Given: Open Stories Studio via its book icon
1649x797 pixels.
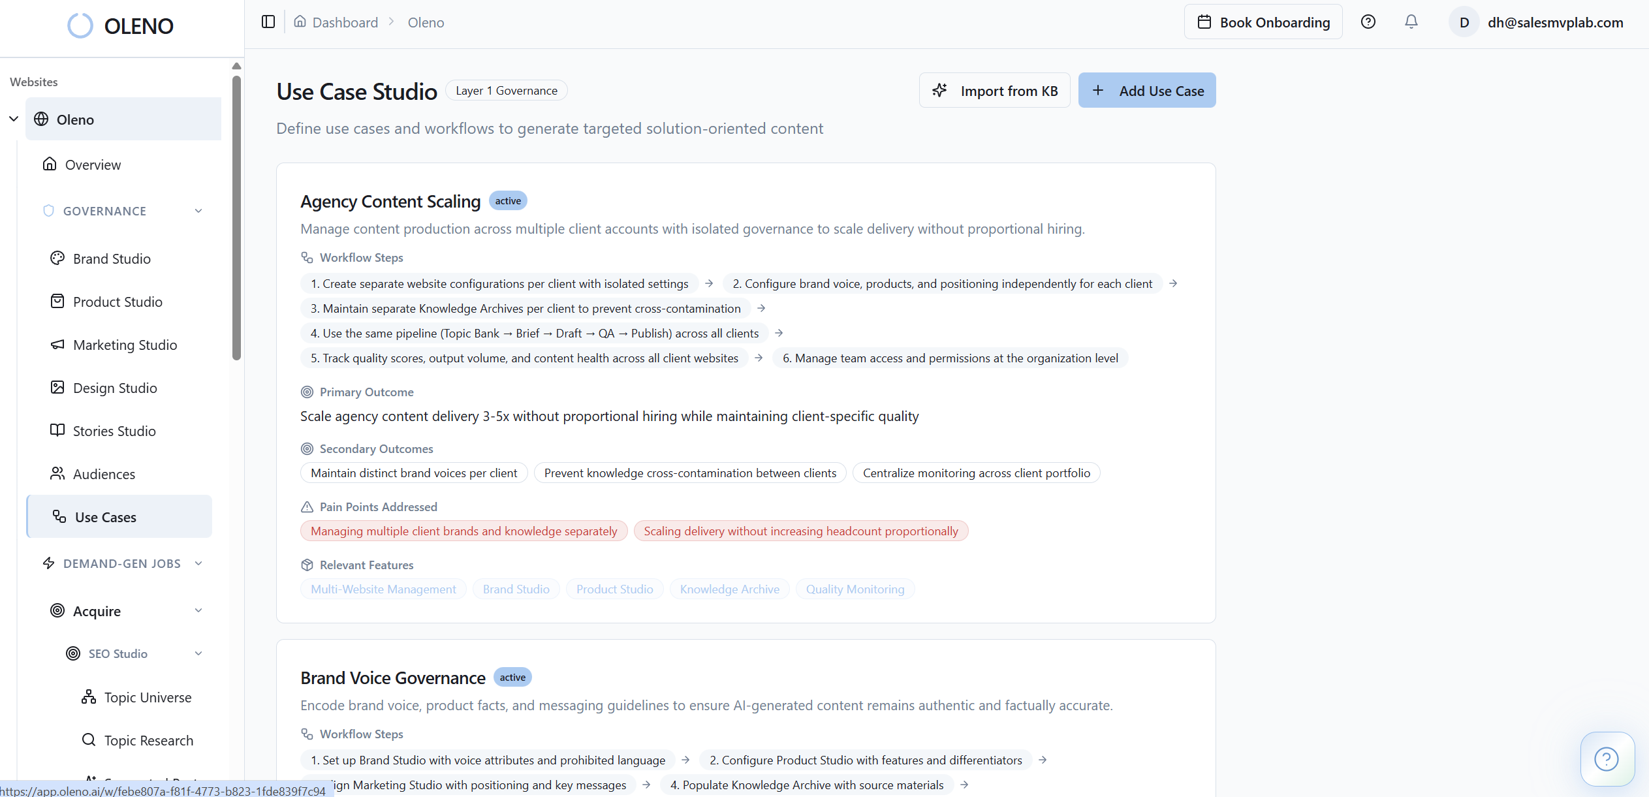Looking at the screenshot, I should 57,430.
